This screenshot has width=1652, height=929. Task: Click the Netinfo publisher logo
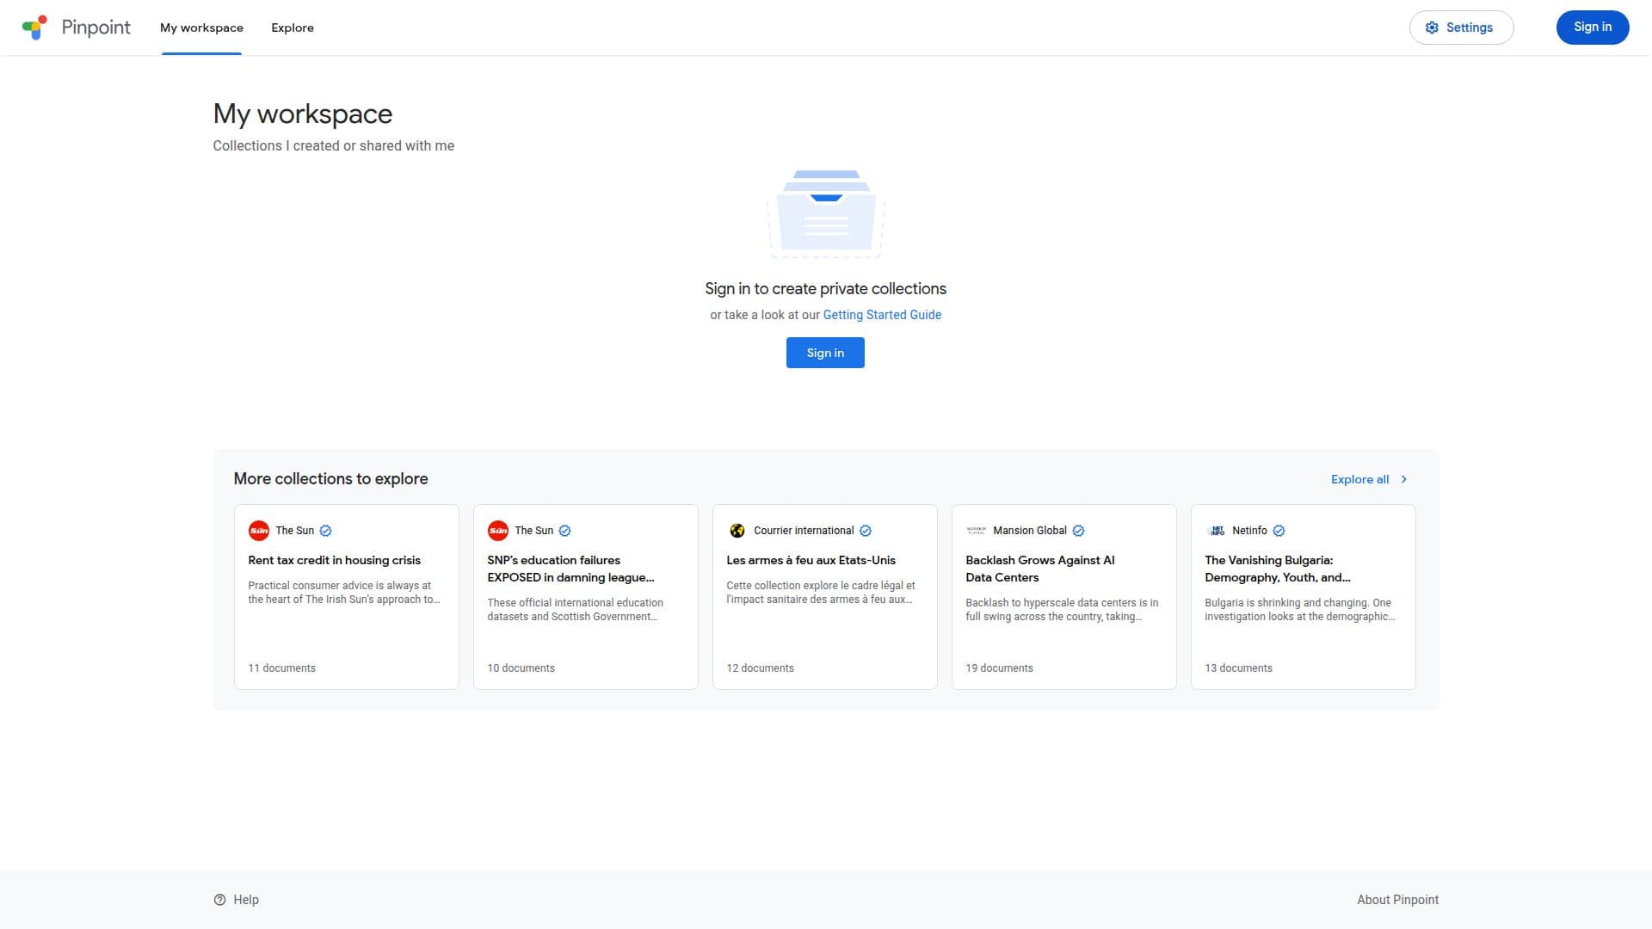click(x=1216, y=531)
